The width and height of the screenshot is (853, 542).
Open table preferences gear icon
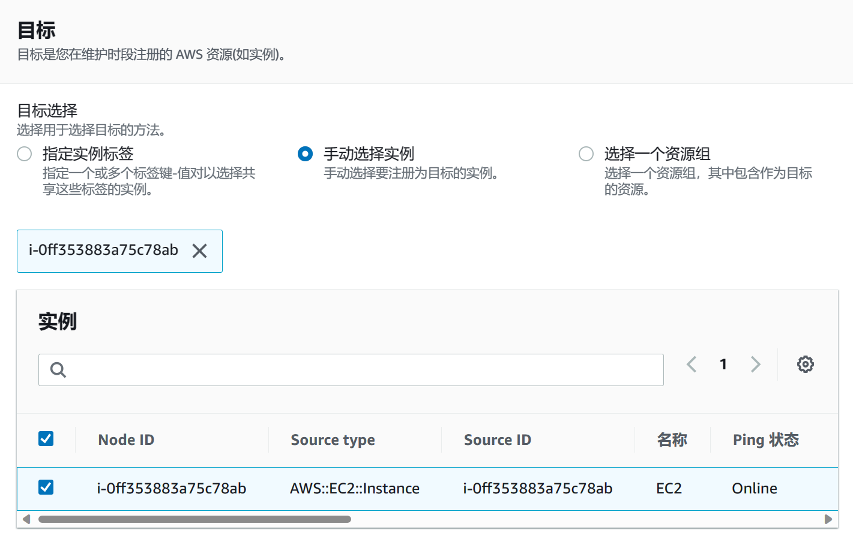coord(805,364)
